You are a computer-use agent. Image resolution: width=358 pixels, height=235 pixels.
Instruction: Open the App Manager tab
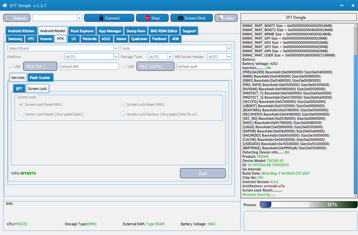pos(110,31)
